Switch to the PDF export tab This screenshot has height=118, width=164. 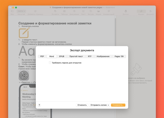click(x=42, y=57)
